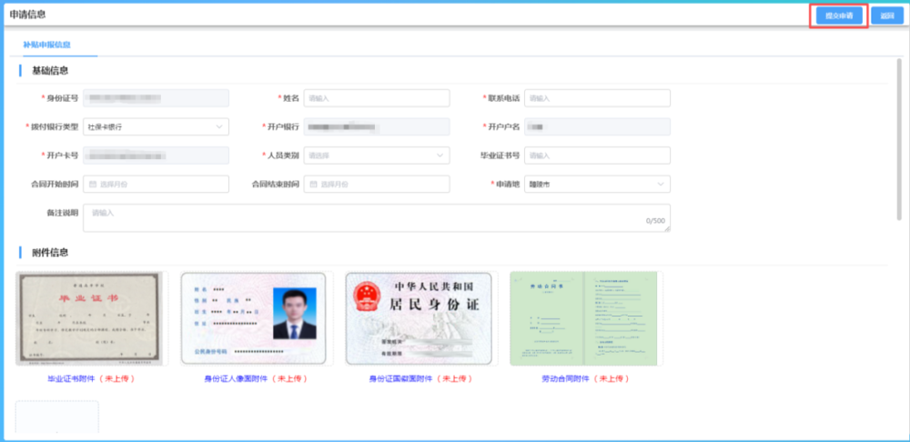910x442 pixels.
Task: Click the 身份证人像面 sample thumbnail
Action: click(254, 318)
